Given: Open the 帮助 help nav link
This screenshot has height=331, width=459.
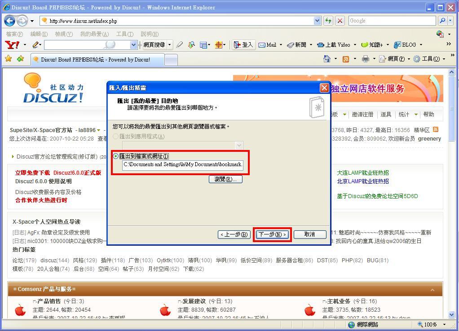Looking at the screenshot, I should [x=428, y=115].
